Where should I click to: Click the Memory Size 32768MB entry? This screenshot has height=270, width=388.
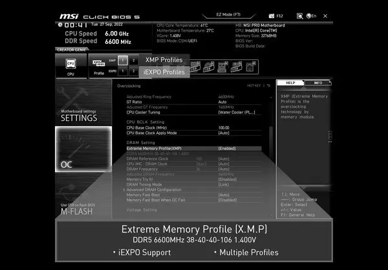click(256, 36)
